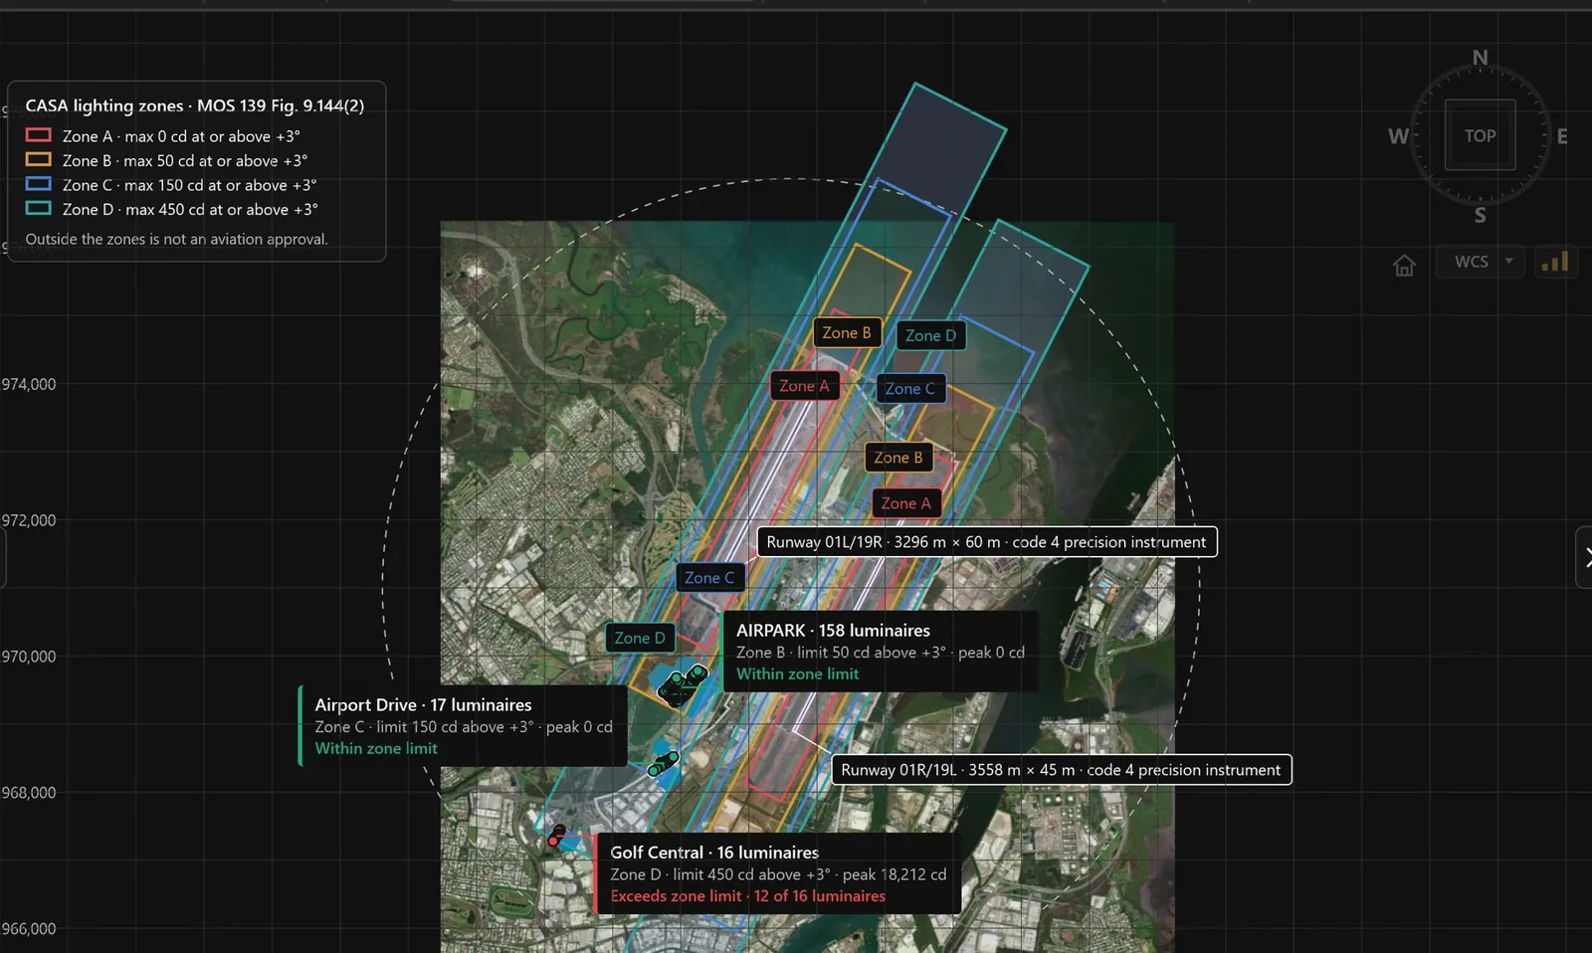Click the orange bar chart icon

click(1554, 262)
